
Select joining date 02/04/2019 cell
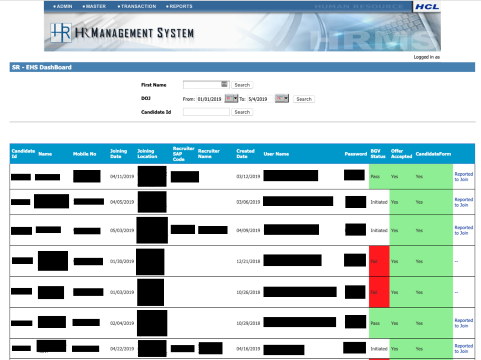click(122, 323)
